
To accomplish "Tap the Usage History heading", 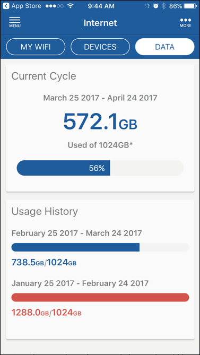I will point(45,211).
